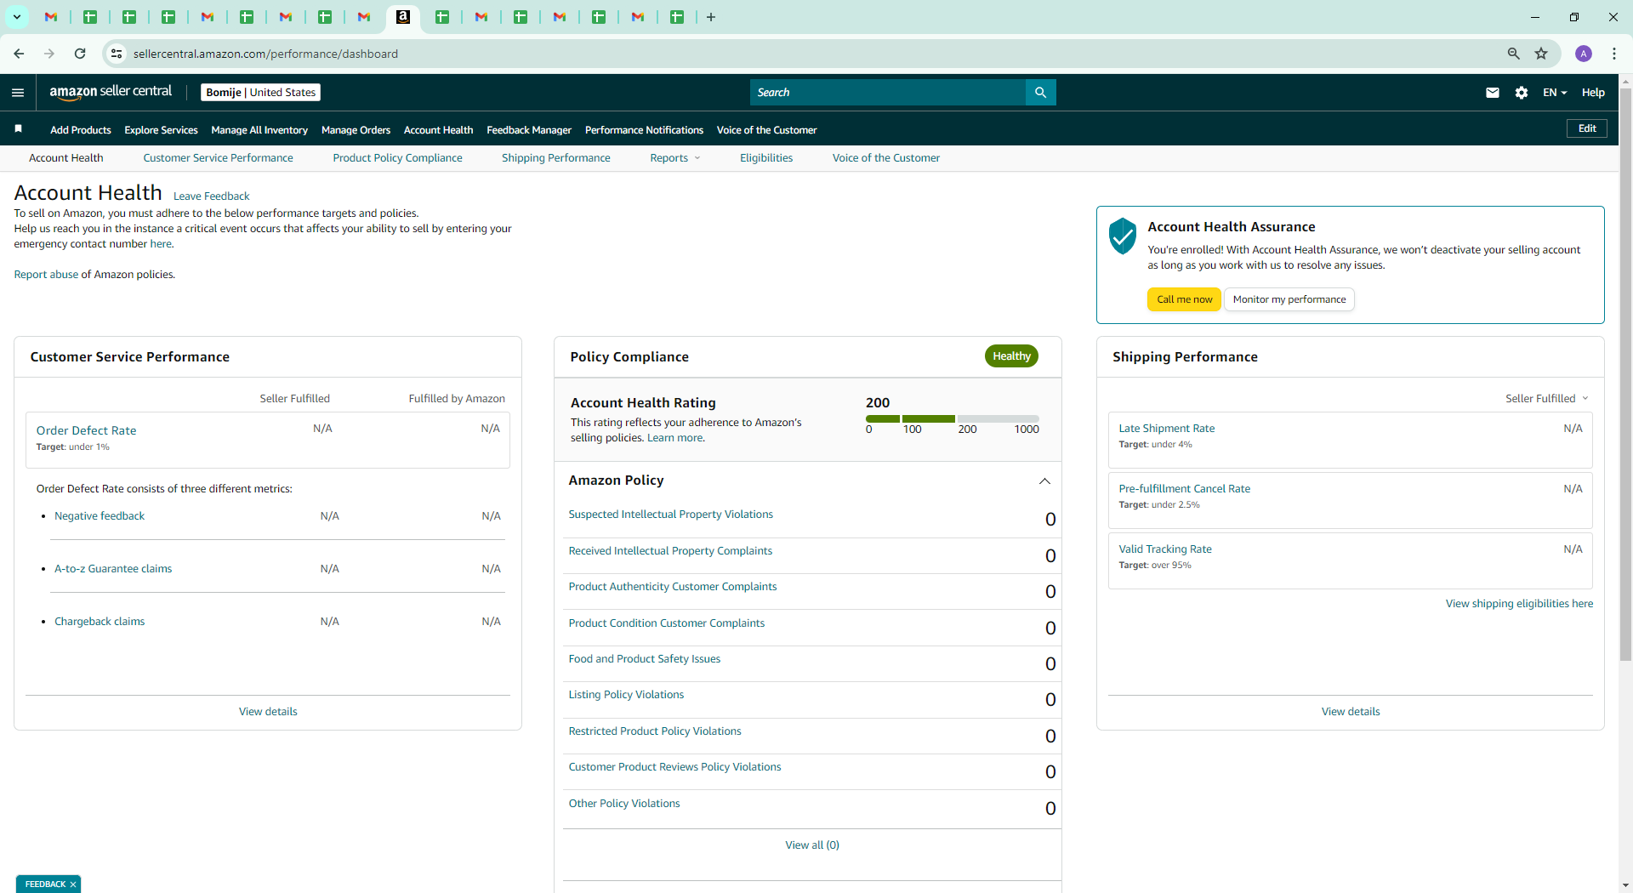Open Valid Tracking Rate link
Image resolution: width=1633 pixels, height=893 pixels.
click(x=1165, y=549)
